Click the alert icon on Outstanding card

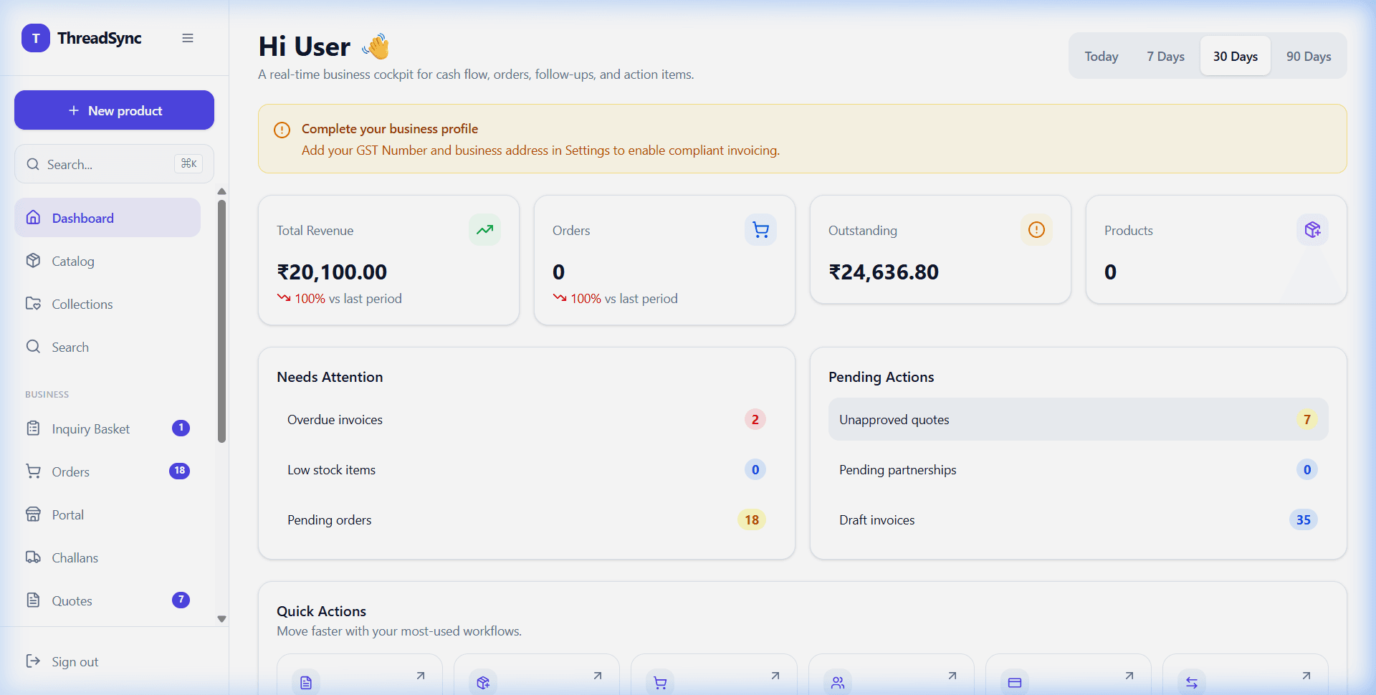coord(1036,230)
